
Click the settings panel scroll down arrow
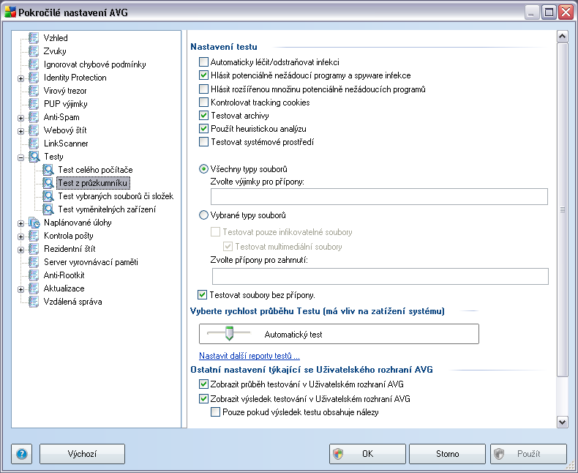pyautogui.click(x=562, y=422)
